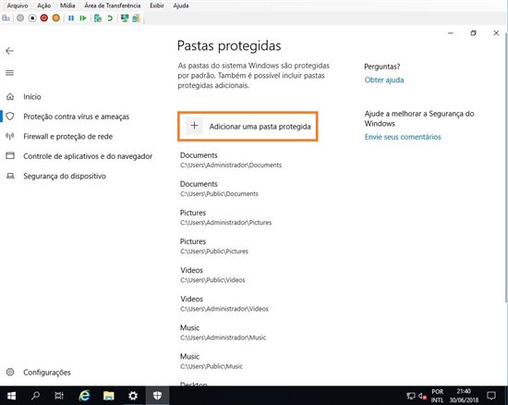Select the shield icon for virus protection

point(10,117)
